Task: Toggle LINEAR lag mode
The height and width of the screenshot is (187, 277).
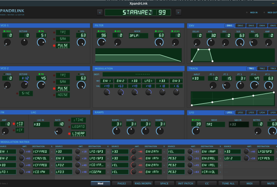Action: [79, 134]
